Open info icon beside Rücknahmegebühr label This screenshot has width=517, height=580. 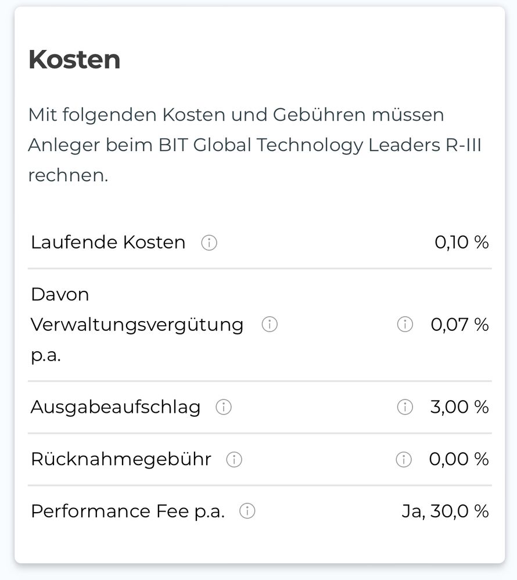234,460
